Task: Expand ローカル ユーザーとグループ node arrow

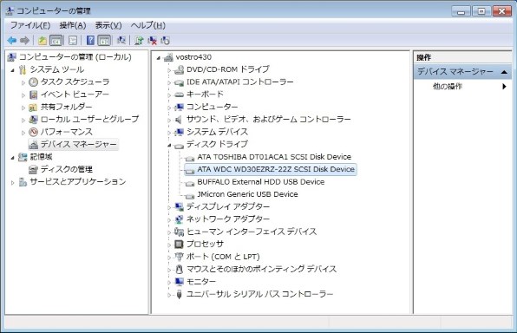Action: coord(23,121)
